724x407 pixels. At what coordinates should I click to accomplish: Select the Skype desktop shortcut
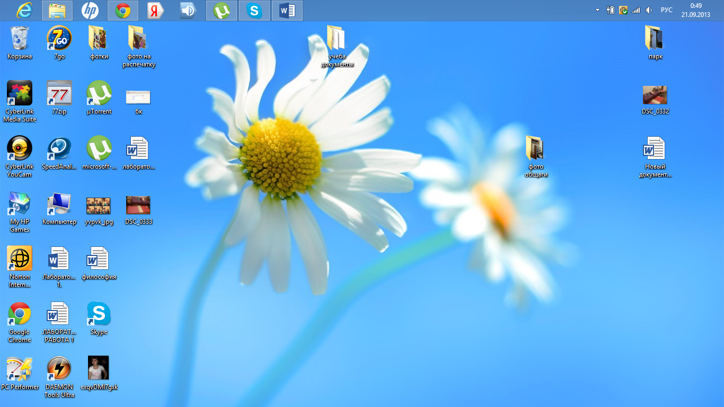click(x=99, y=318)
